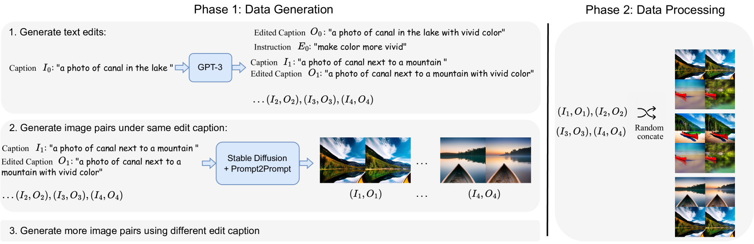Click the input caption I0 text left of GPT-3
754x244 pixels.
pyautogui.click(x=91, y=68)
